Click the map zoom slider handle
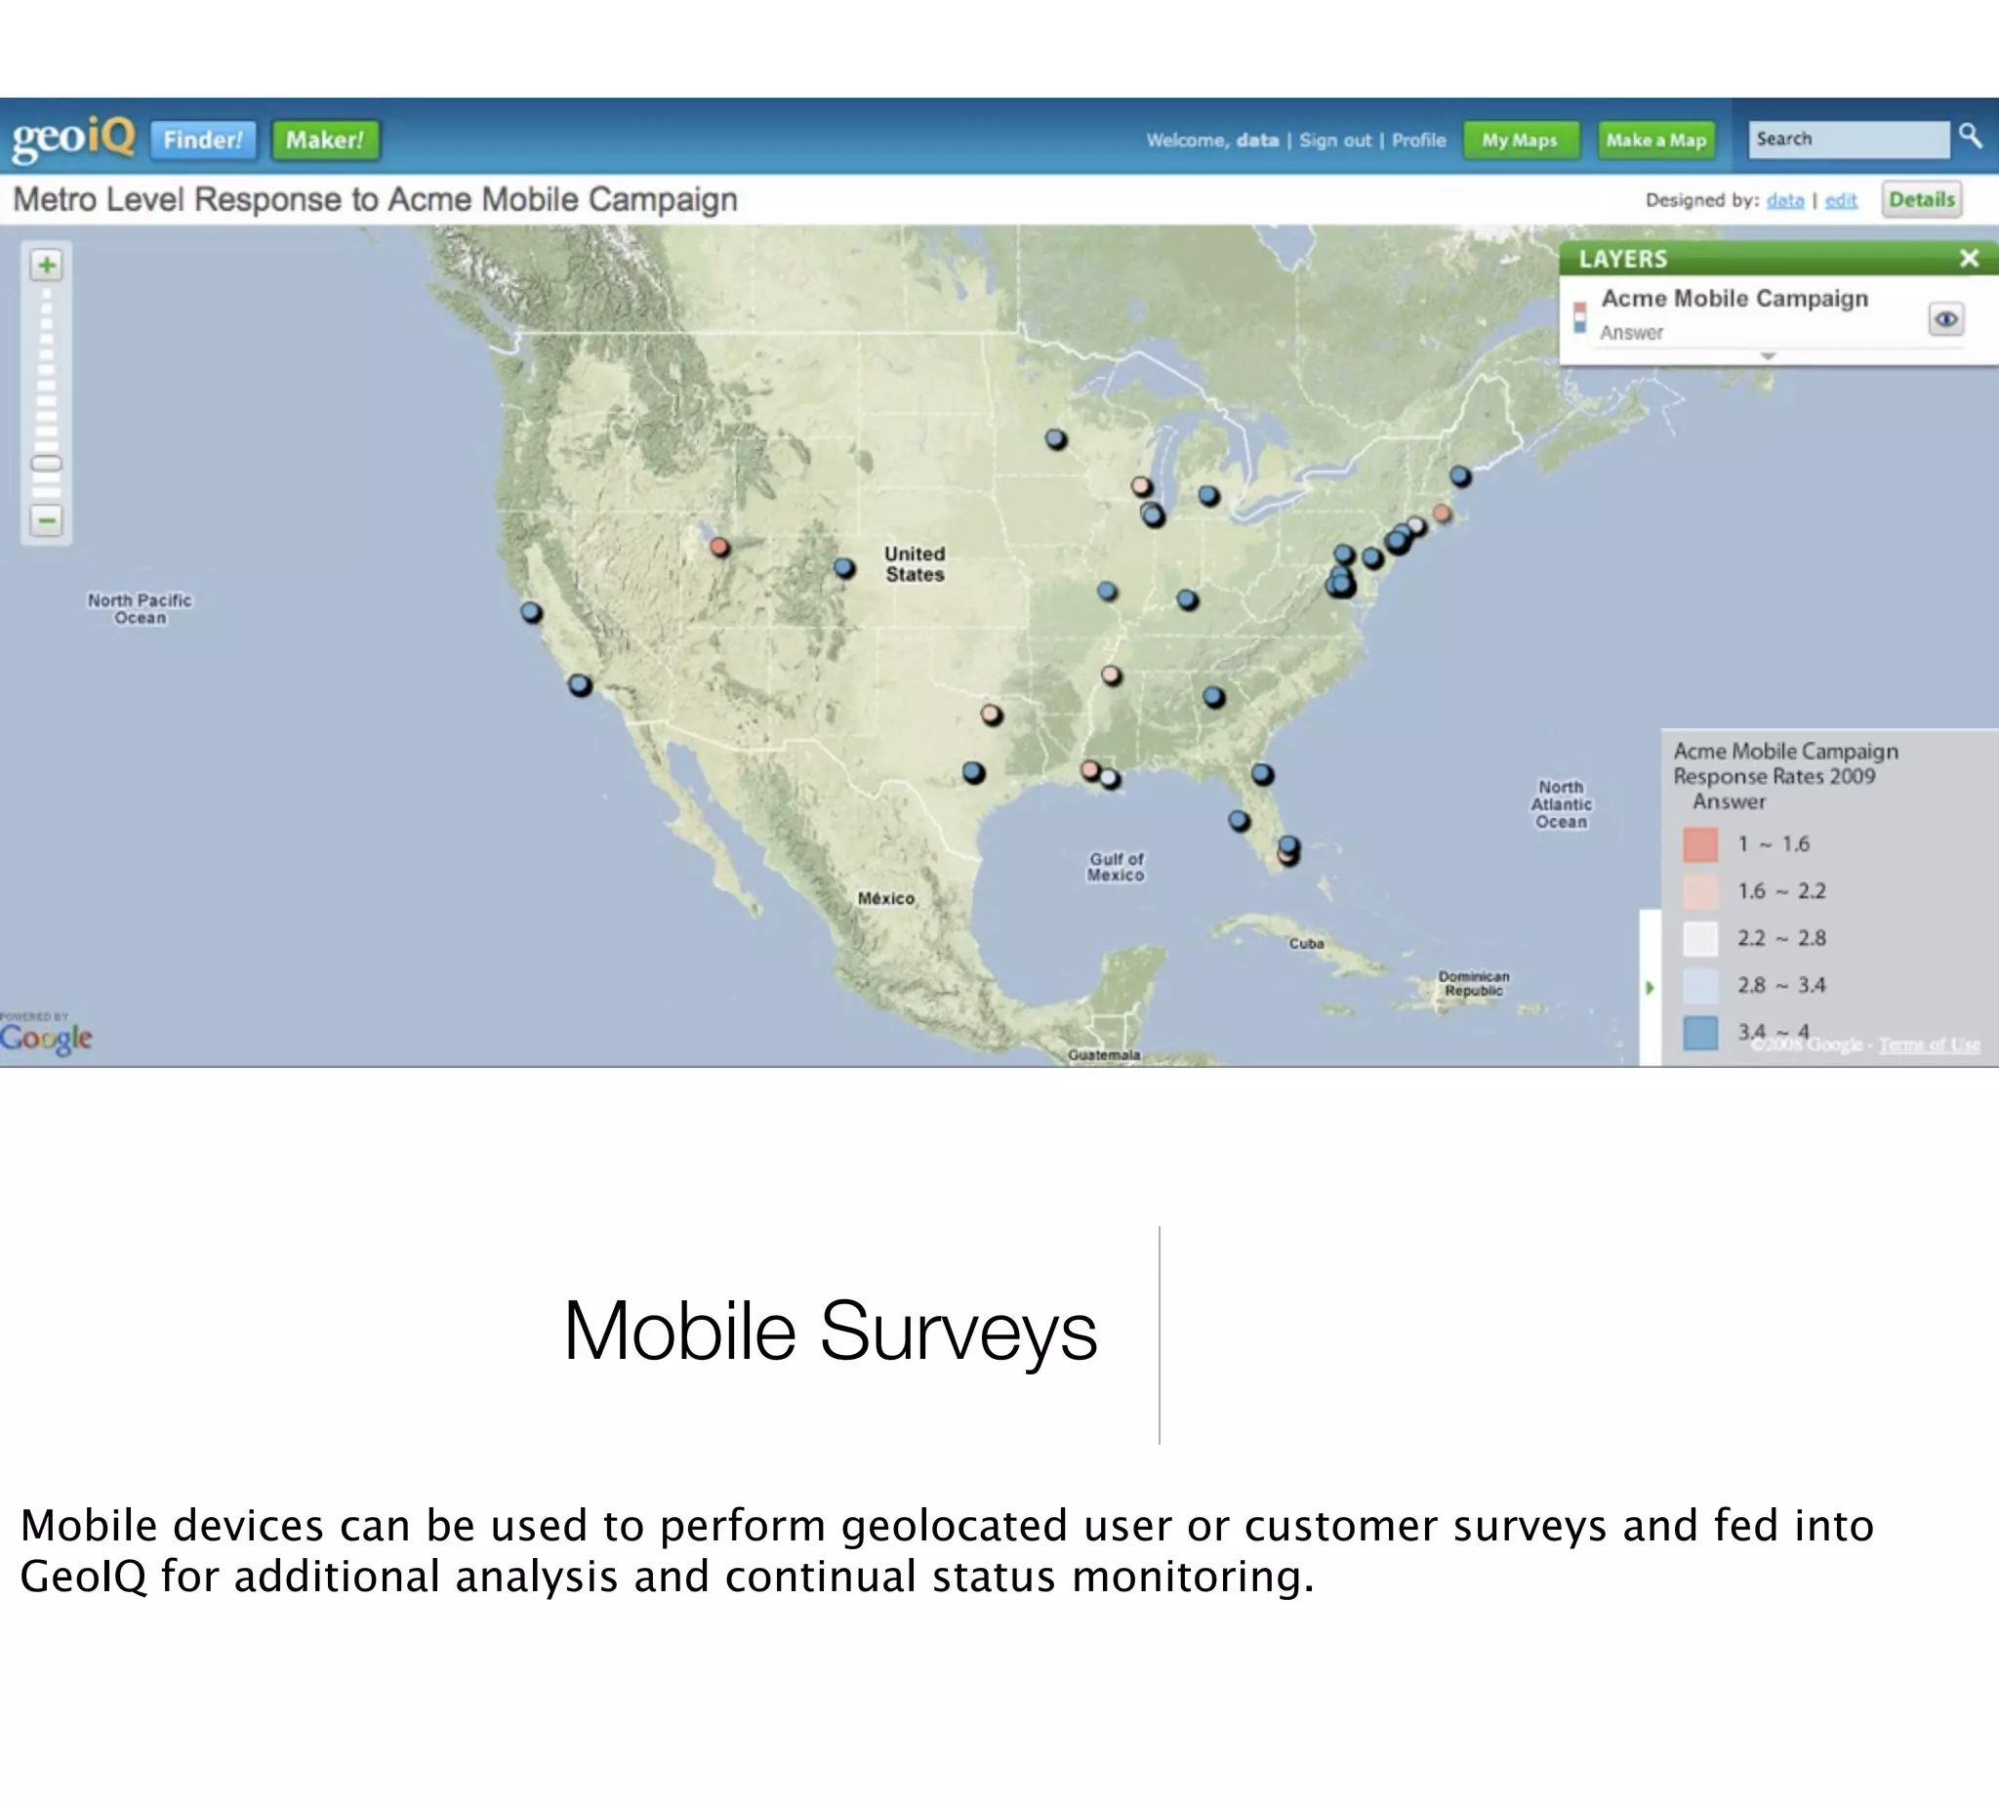The width and height of the screenshot is (1999, 1804). coord(47,463)
